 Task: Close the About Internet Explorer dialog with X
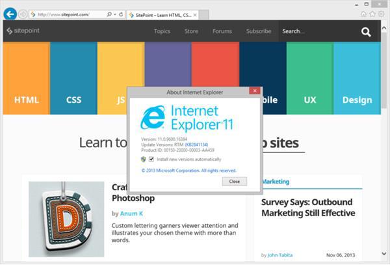tap(255, 91)
